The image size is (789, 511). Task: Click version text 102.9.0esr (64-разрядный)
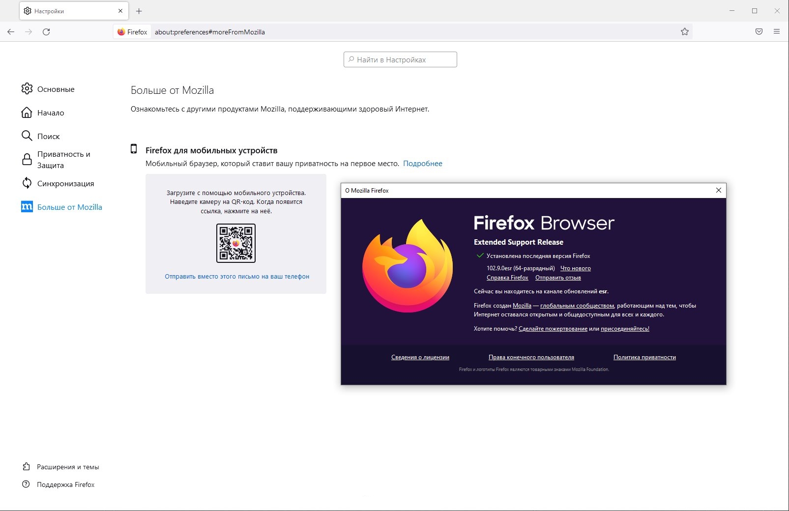[x=521, y=268]
